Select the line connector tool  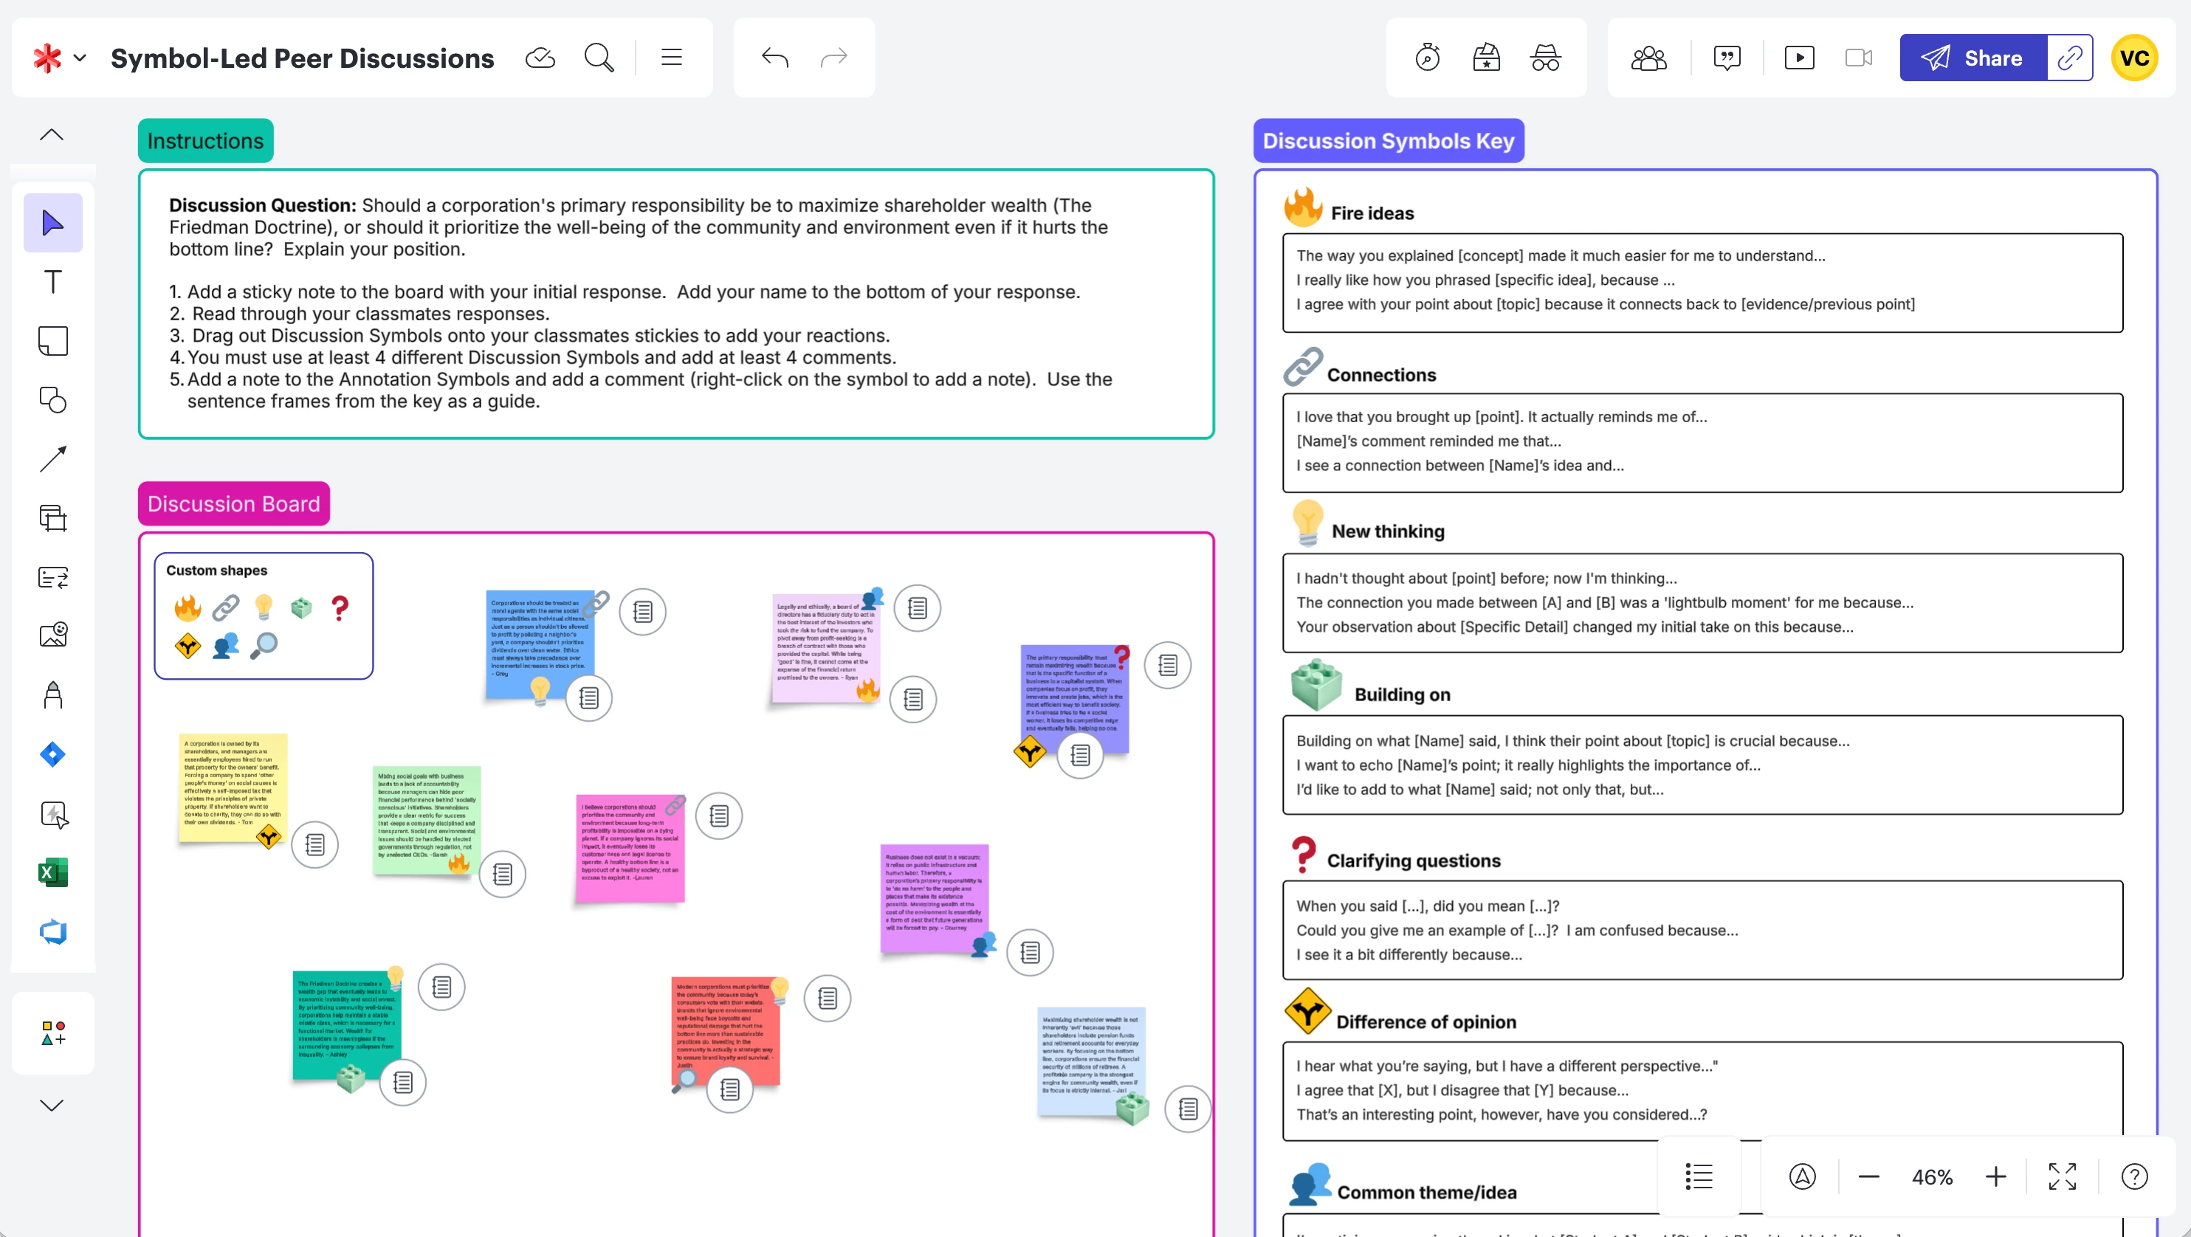click(52, 459)
